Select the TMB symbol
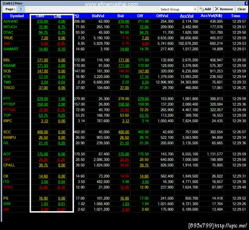Screen dimensions: 249x230 coord(7,82)
